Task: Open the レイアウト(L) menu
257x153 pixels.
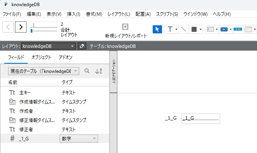Action: pos(119,14)
